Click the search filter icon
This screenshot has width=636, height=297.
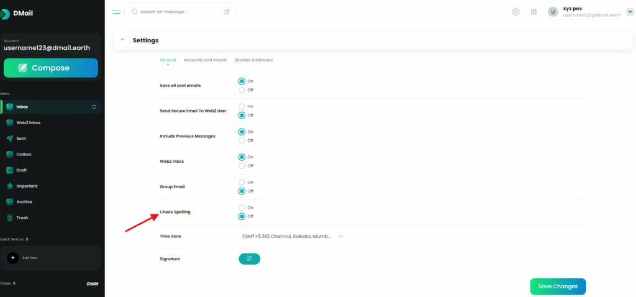pos(226,12)
